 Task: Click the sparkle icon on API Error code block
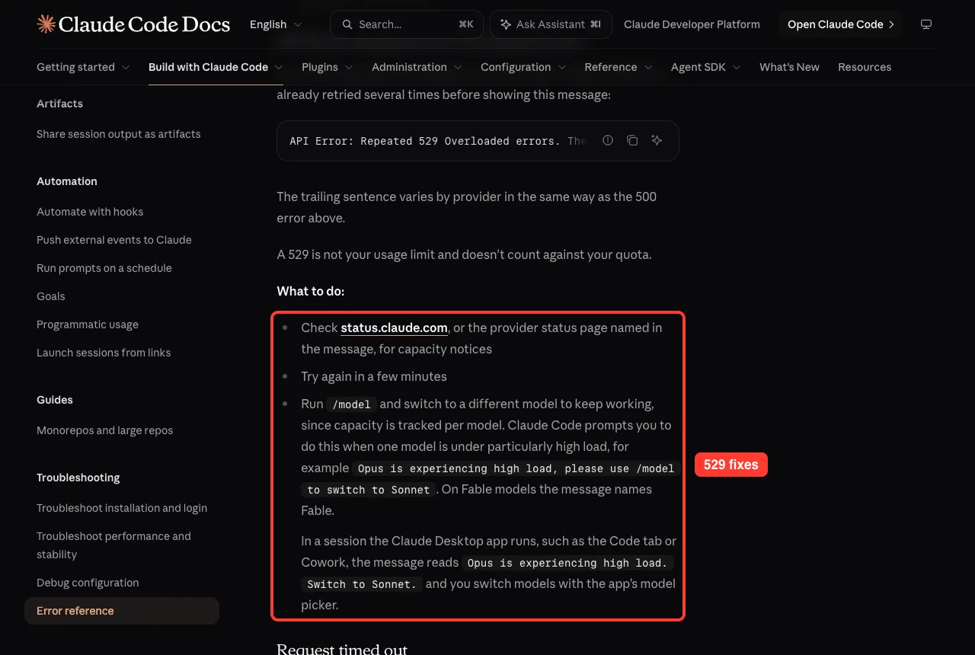pos(657,140)
